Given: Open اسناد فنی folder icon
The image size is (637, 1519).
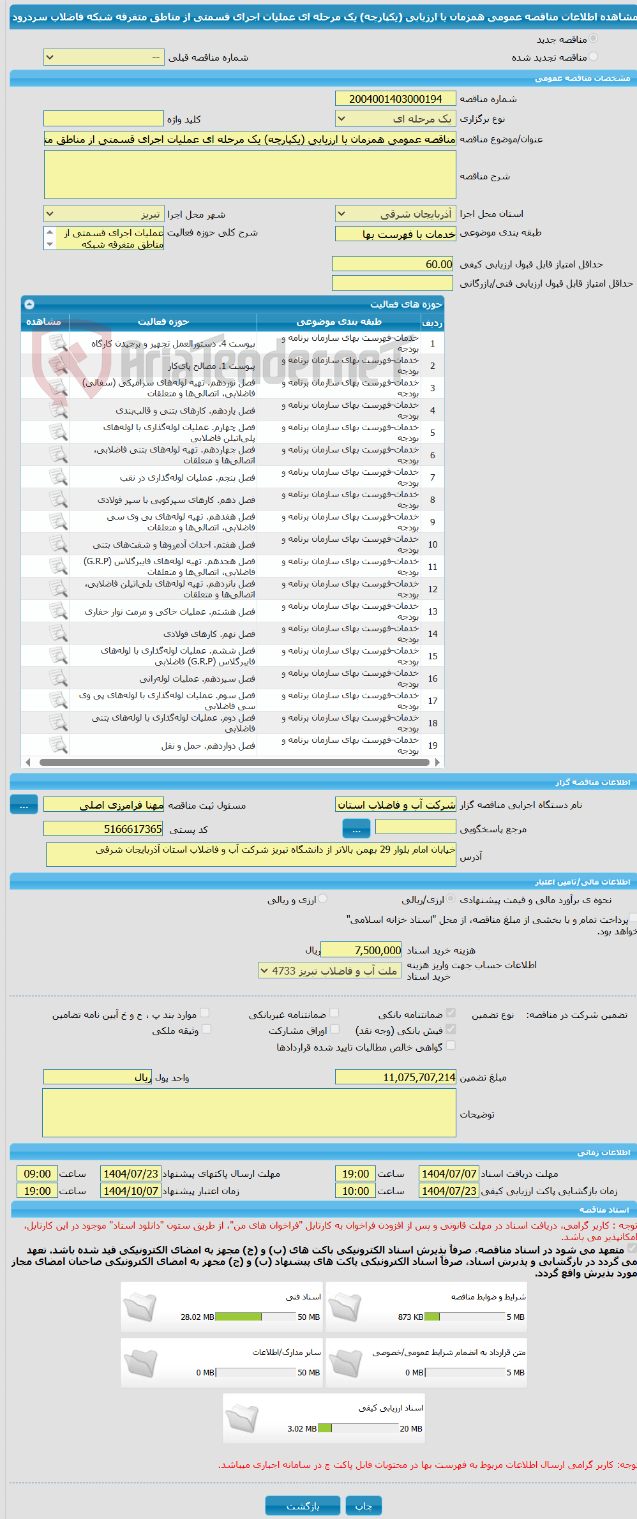Looking at the screenshot, I should 140,1307.
